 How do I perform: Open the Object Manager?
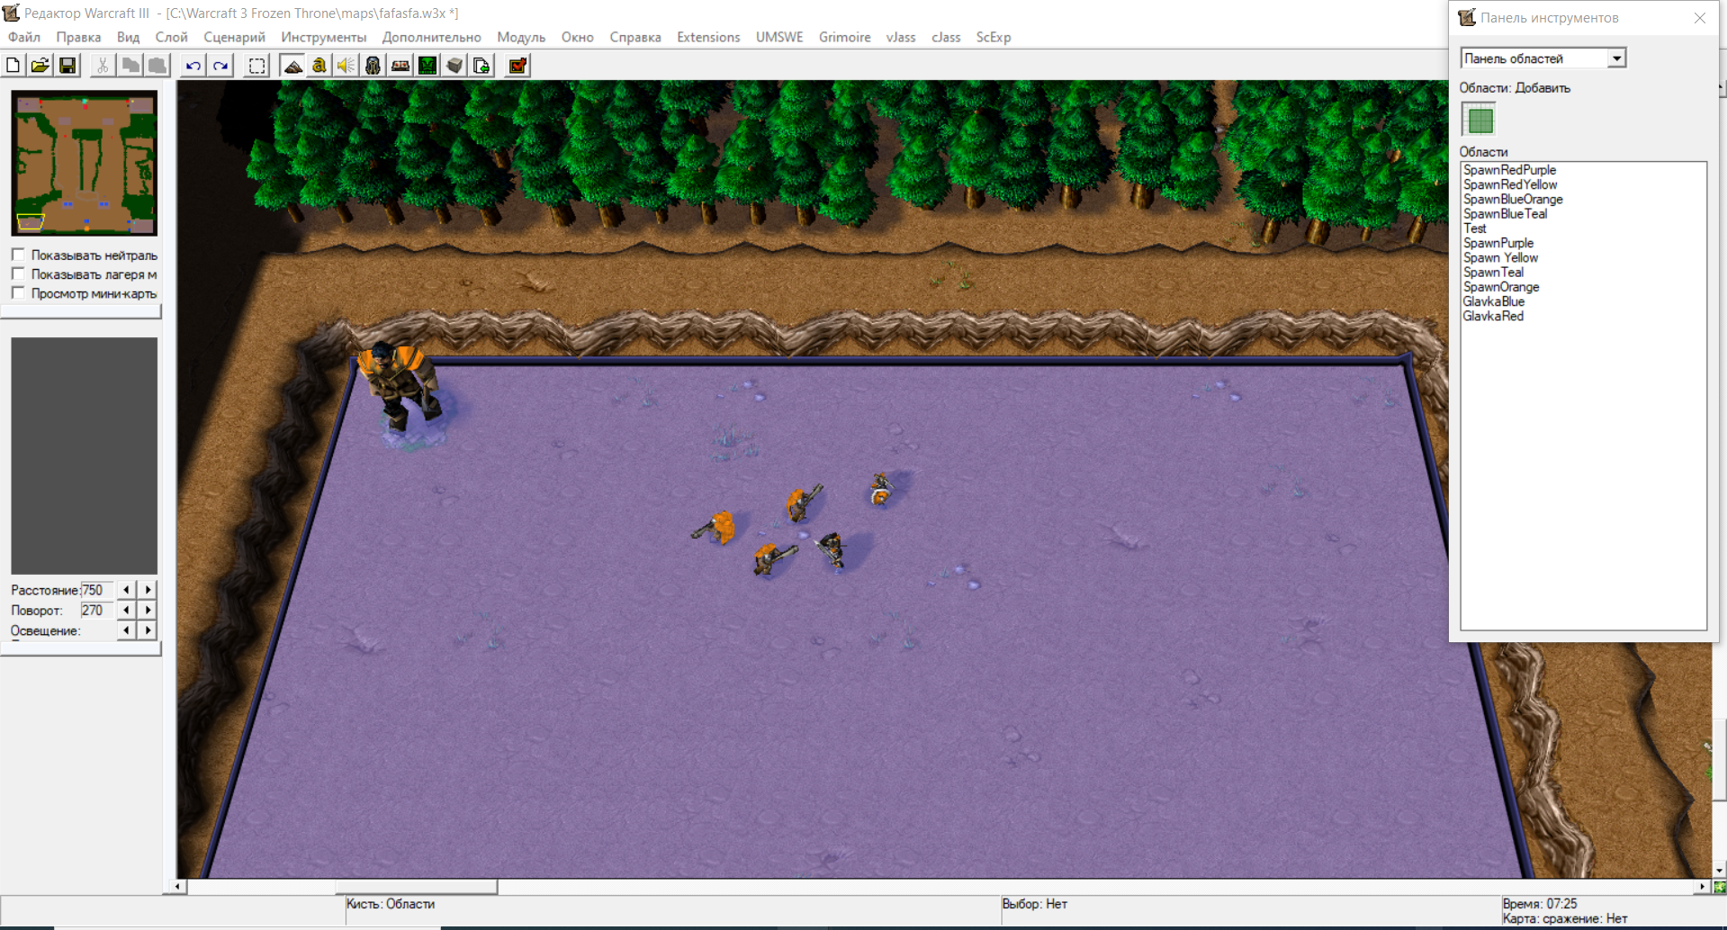pos(454,66)
